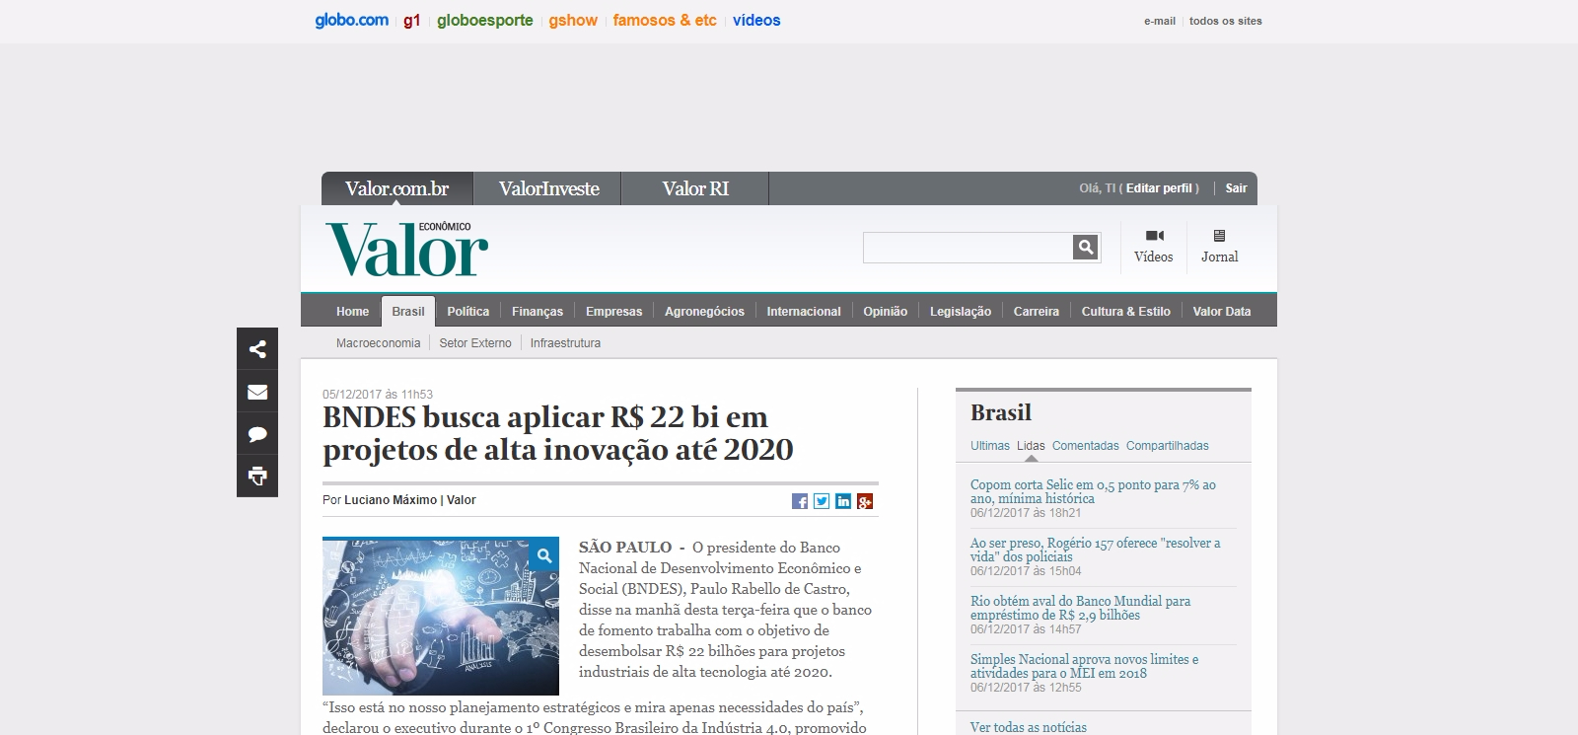This screenshot has height=735, width=1578.
Task: Share article on Twitter
Action: pos(822,501)
